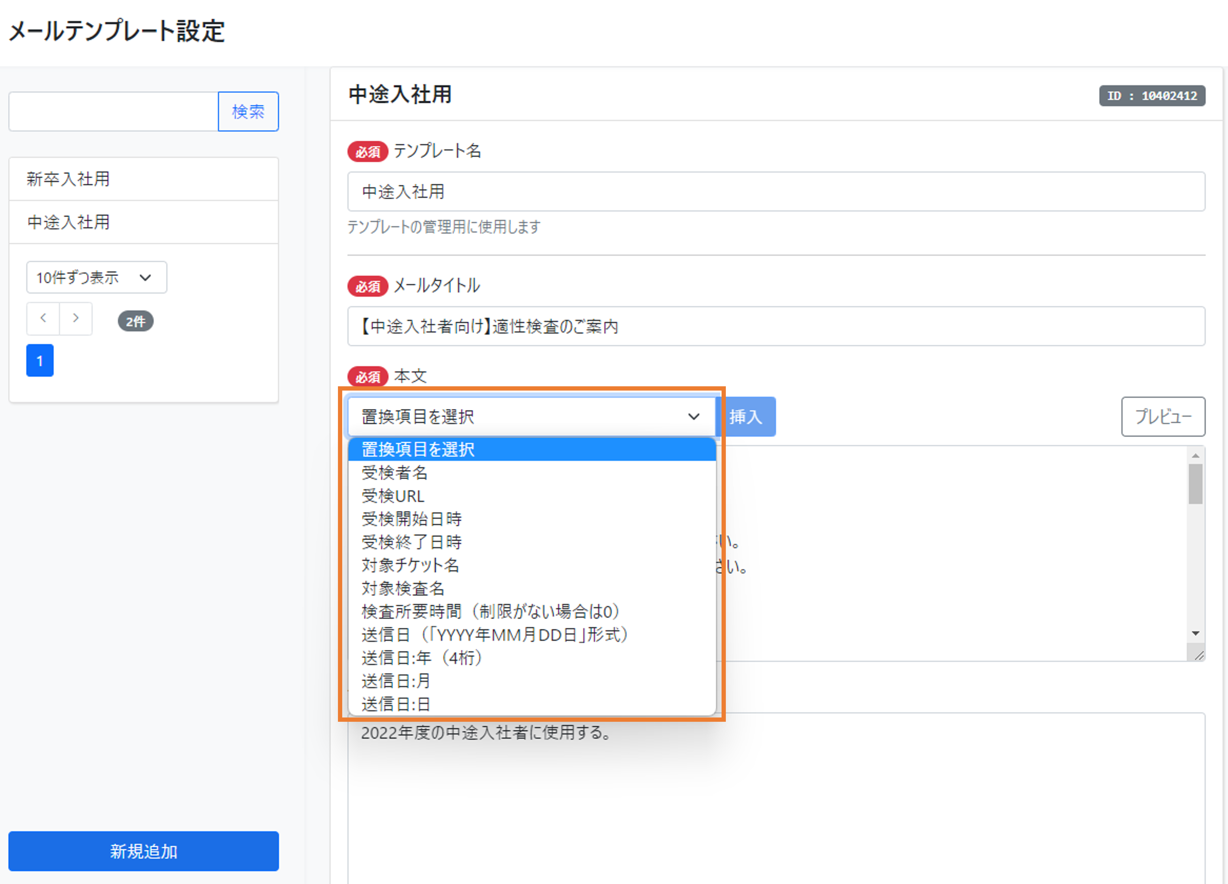Choose highlighted 置換項目を選択 option in list

[532, 450]
